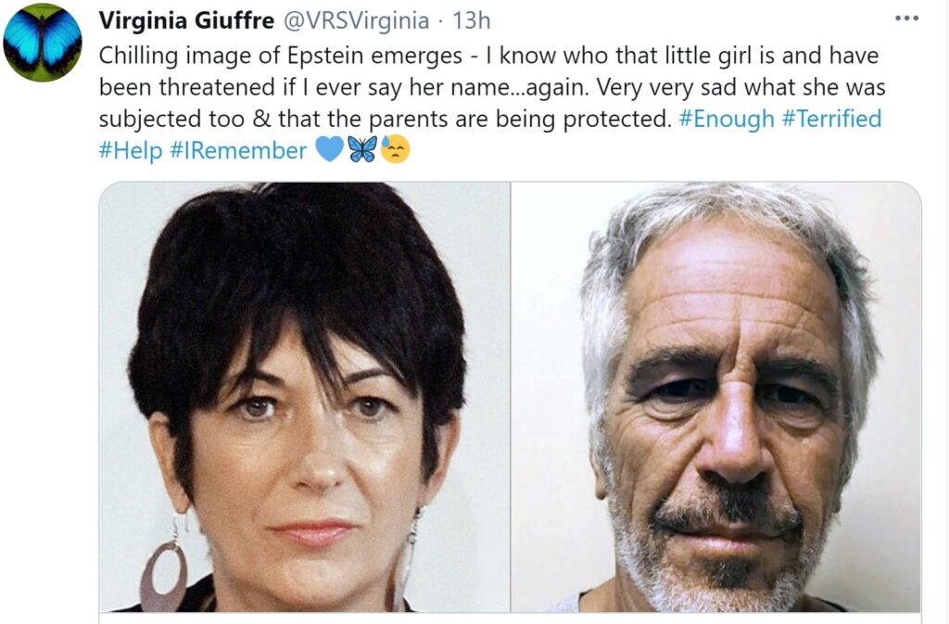949x624 pixels.
Task: Open right photo of gray-haired man
Action: (716, 397)
